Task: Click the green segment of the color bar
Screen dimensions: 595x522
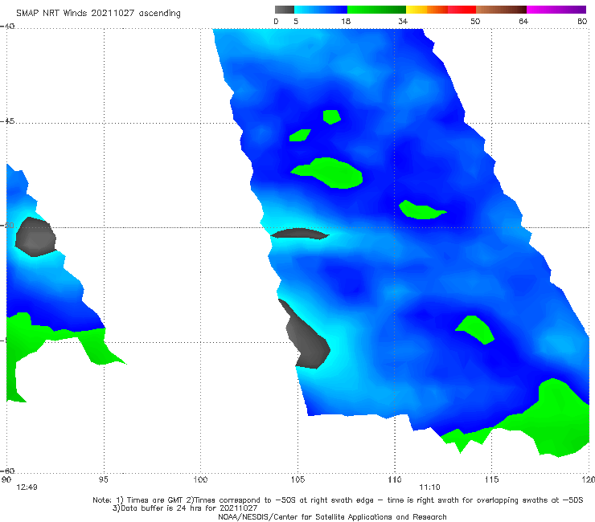Action: (x=376, y=10)
